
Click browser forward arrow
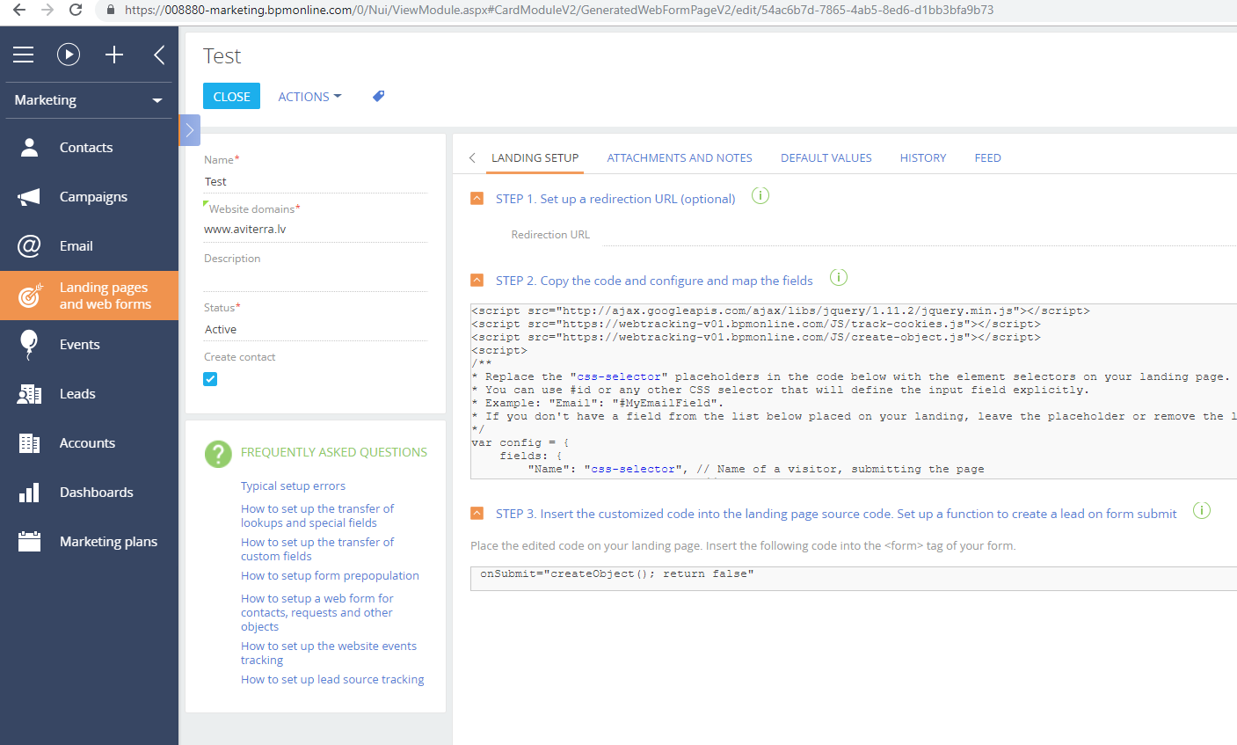[x=47, y=10]
